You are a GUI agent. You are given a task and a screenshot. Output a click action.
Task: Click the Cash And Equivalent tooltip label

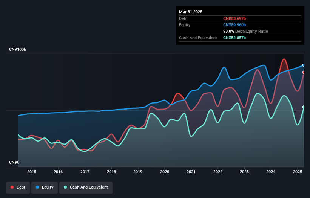[198, 38]
